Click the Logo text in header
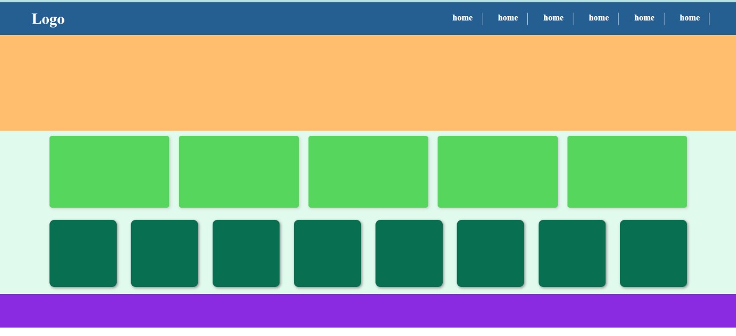736x336 pixels. [x=48, y=19]
